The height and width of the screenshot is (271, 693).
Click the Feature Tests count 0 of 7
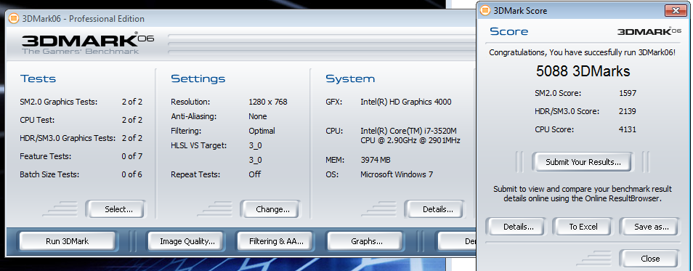coord(131,156)
